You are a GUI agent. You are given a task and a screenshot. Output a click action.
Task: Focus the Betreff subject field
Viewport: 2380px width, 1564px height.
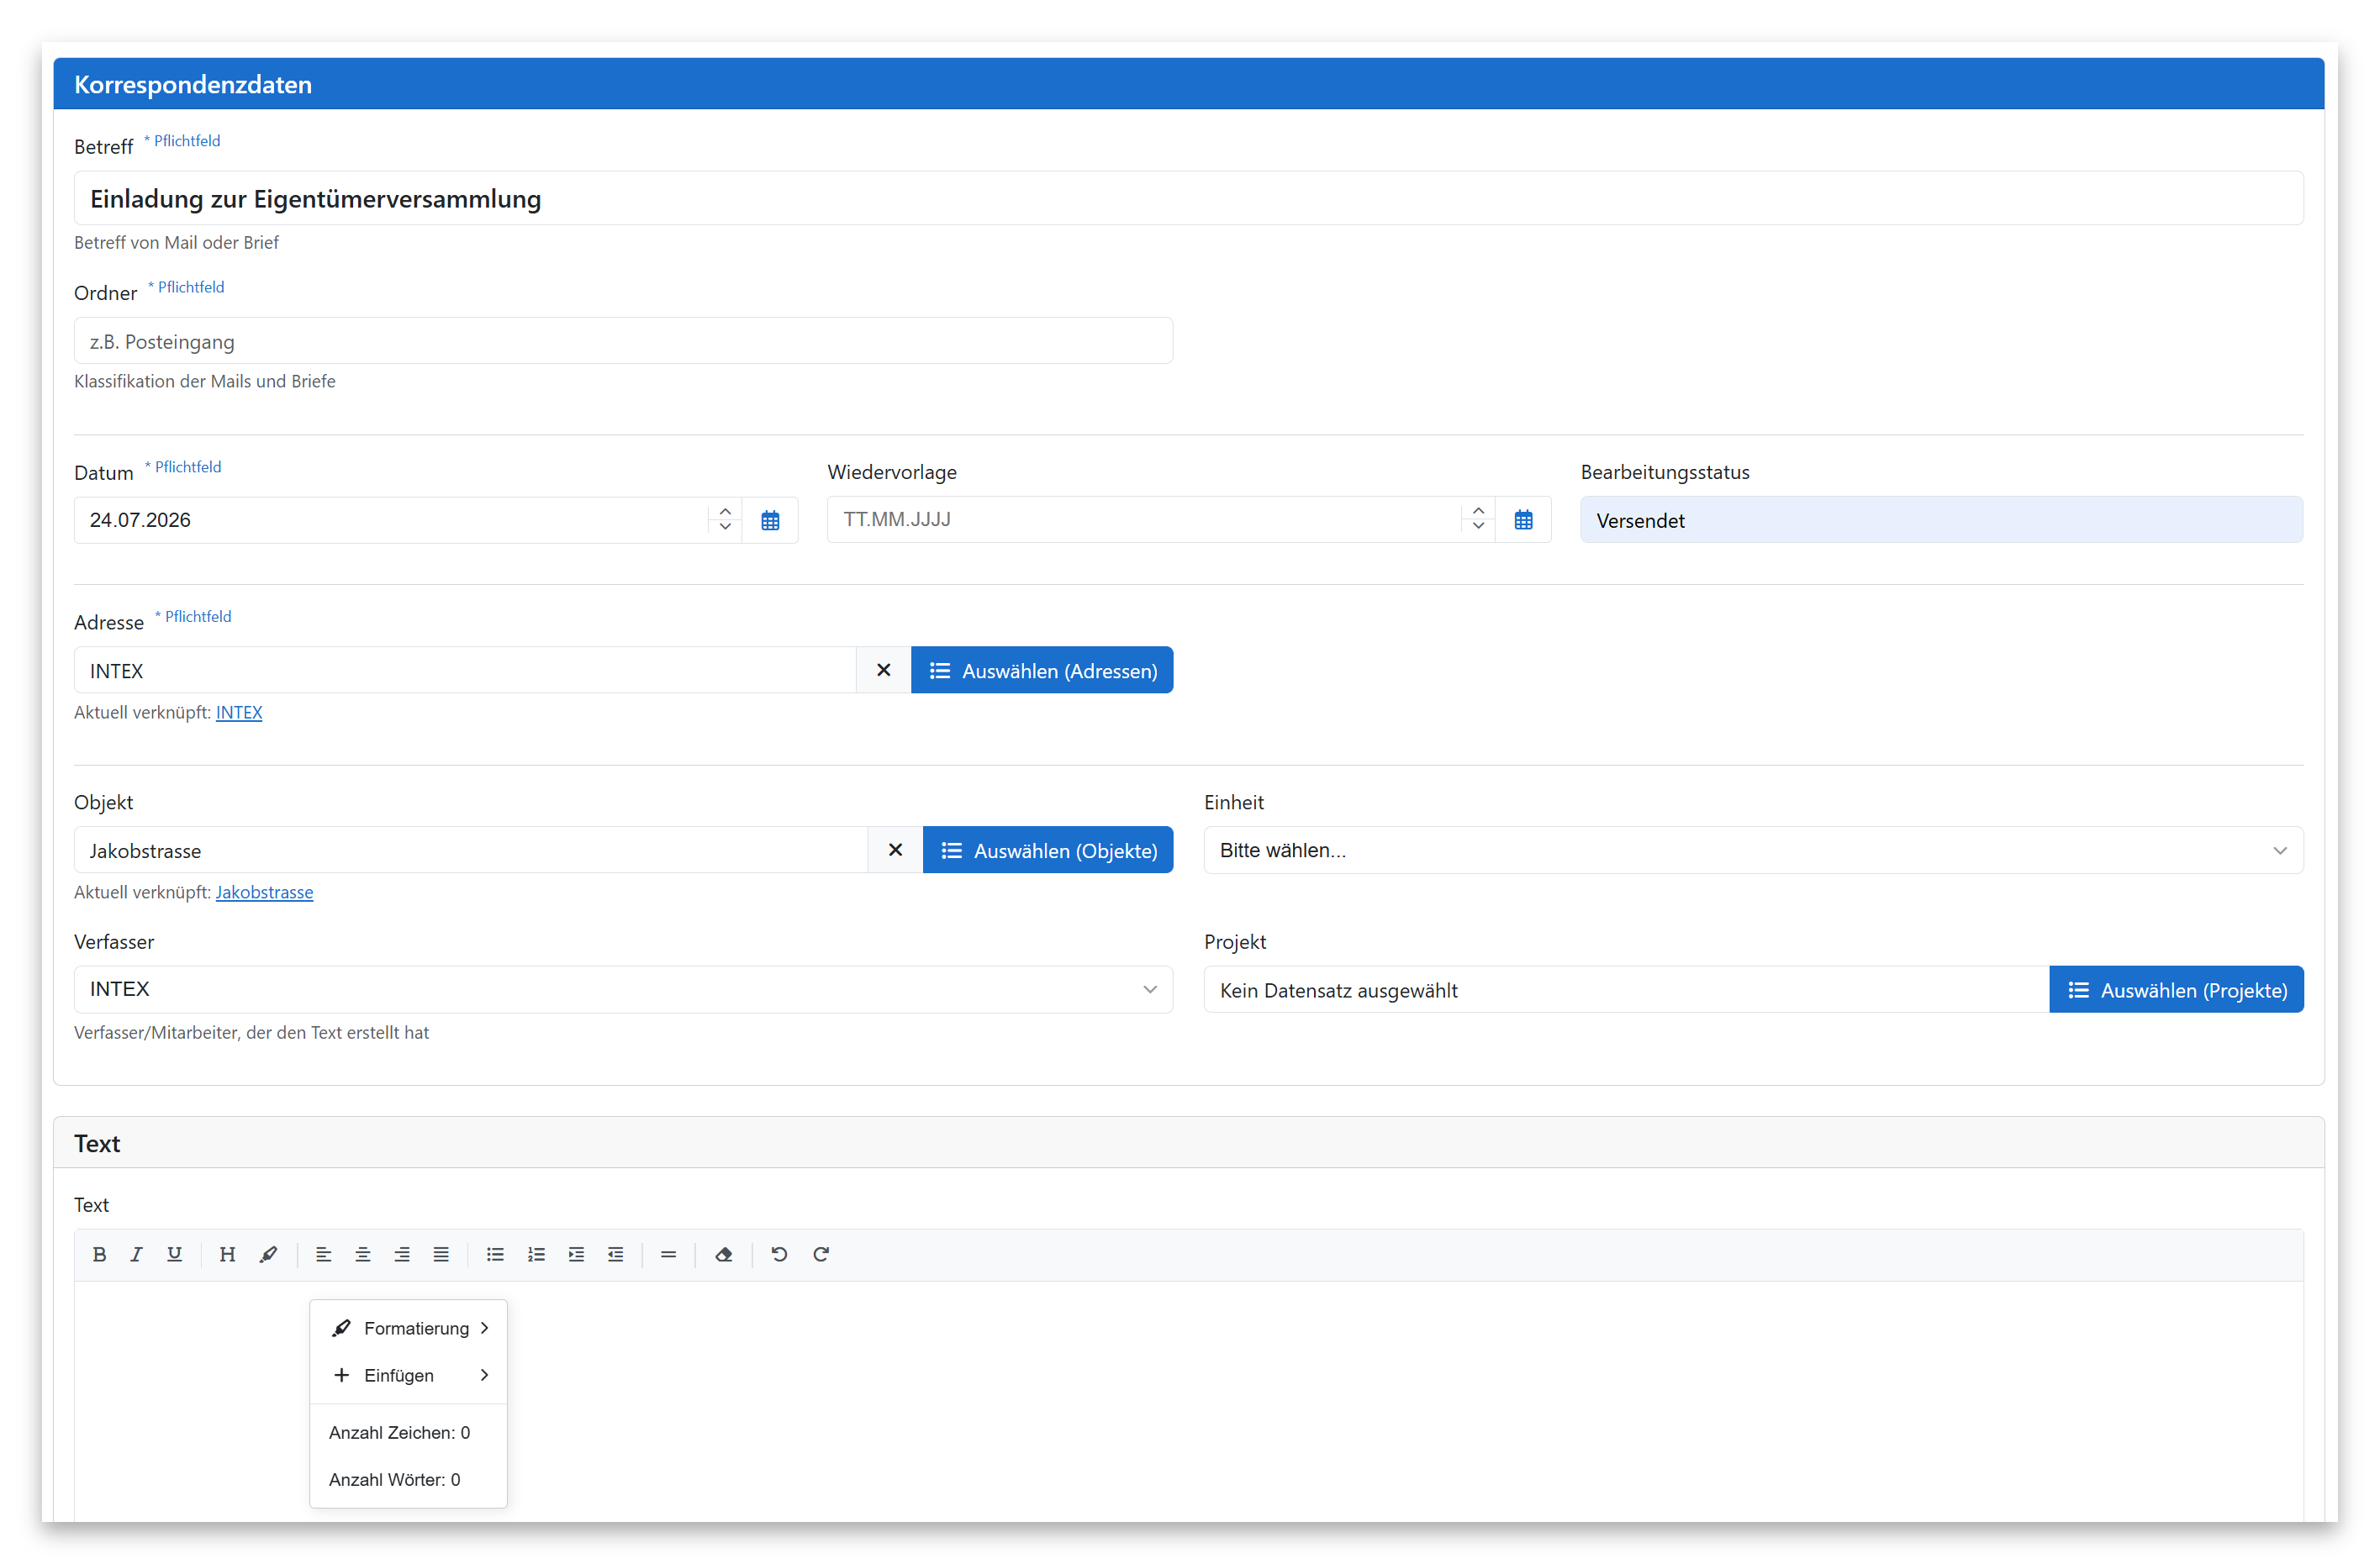1188,197
